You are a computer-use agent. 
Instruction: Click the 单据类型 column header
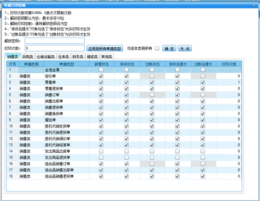coord(67,64)
